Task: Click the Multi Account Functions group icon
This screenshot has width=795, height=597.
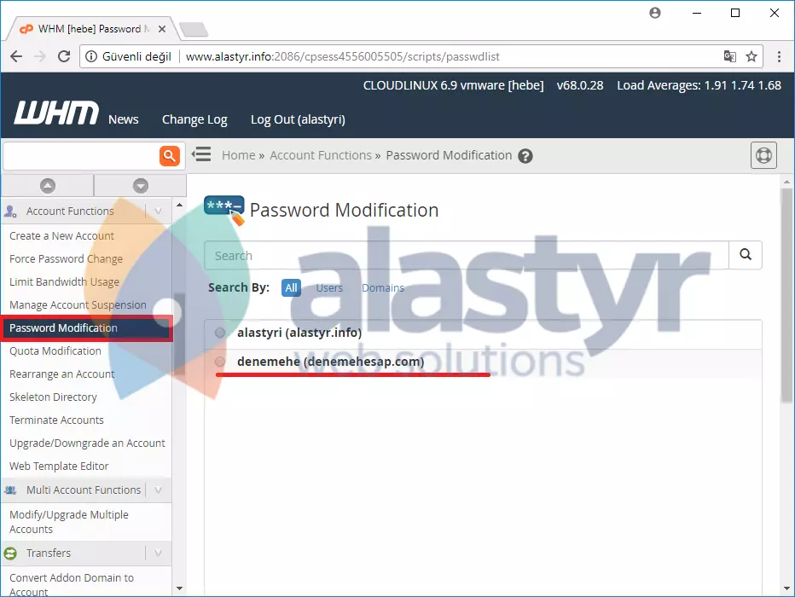Action: click(10, 490)
